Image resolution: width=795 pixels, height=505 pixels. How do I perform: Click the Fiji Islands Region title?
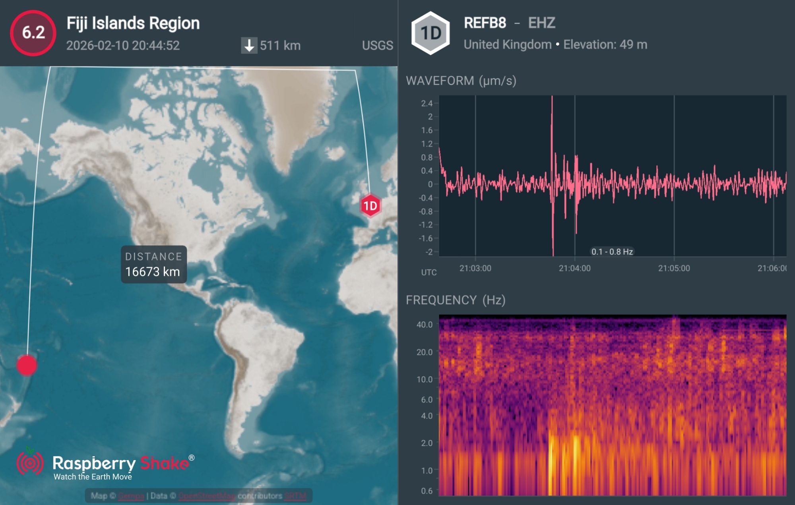[133, 23]
